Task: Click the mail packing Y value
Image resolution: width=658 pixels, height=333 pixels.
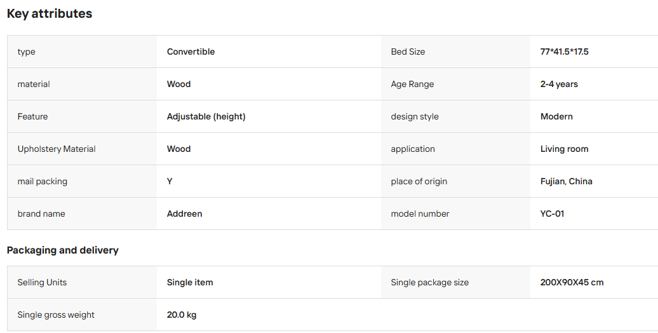Action: (x=170, y=181)
